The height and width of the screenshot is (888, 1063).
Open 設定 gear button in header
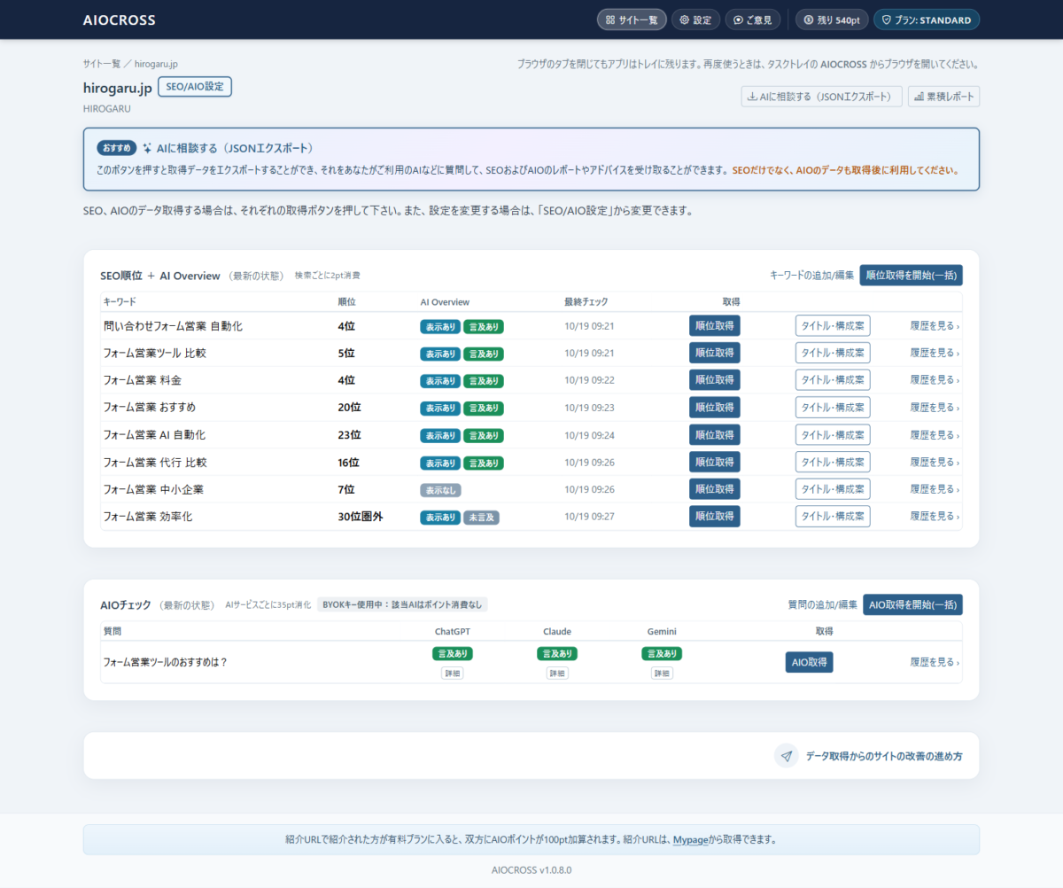point(695,19)
